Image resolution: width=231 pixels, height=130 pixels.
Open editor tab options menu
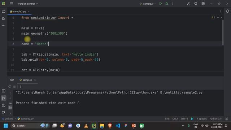coord(220,11)
